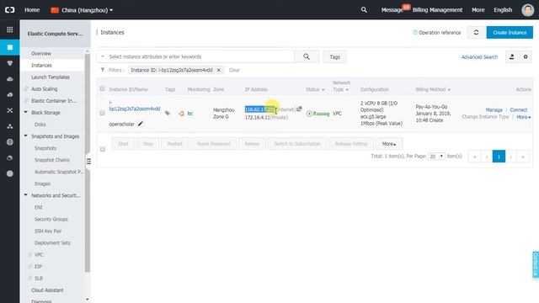Edit the openscholar instance name pencil
The width and height of the screenshot is (539, 303).
[141, 124]
